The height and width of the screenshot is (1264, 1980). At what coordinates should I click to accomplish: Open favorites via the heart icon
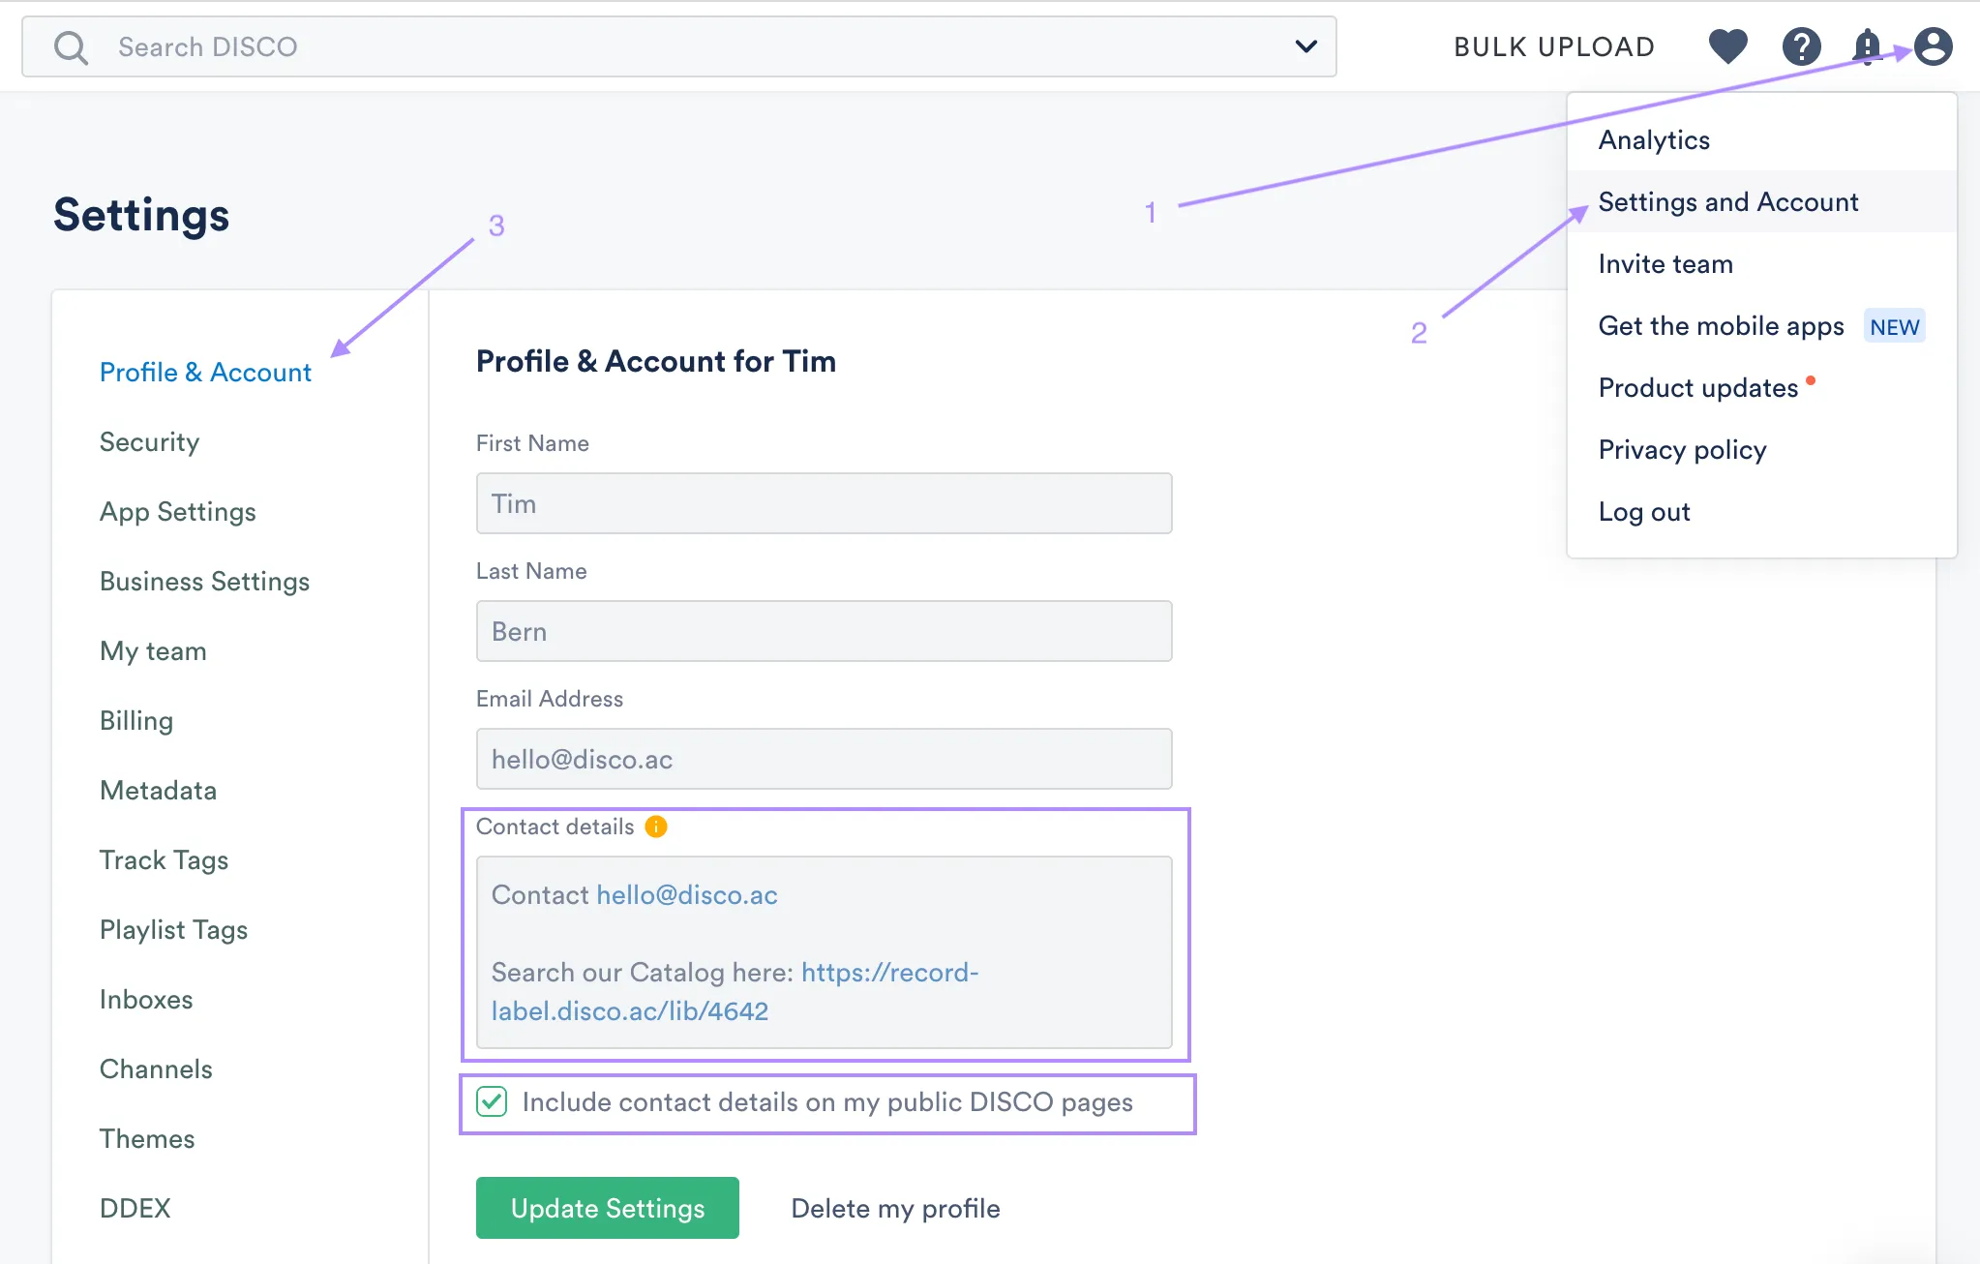tap(1727, 45)
